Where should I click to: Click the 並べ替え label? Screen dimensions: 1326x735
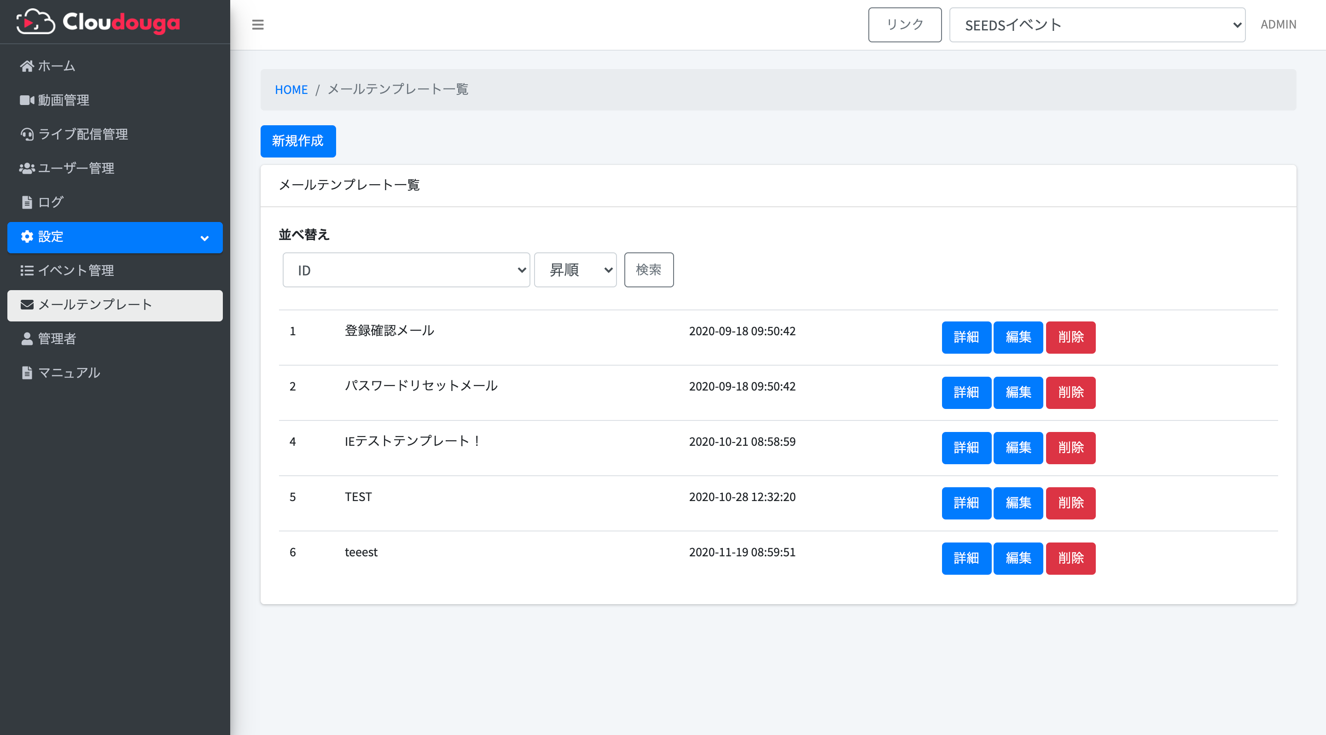304,235
